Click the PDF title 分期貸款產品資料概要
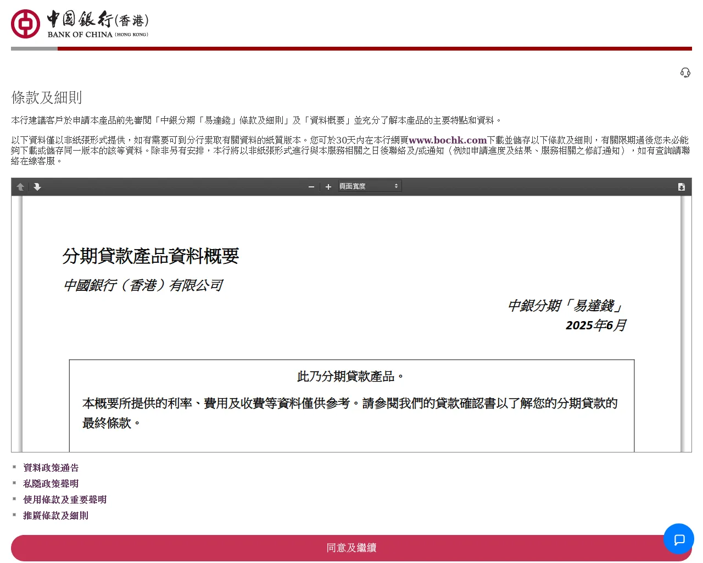The width and height of the screenshot is (703, 563). pyautogui.click(x=150, y=256)
